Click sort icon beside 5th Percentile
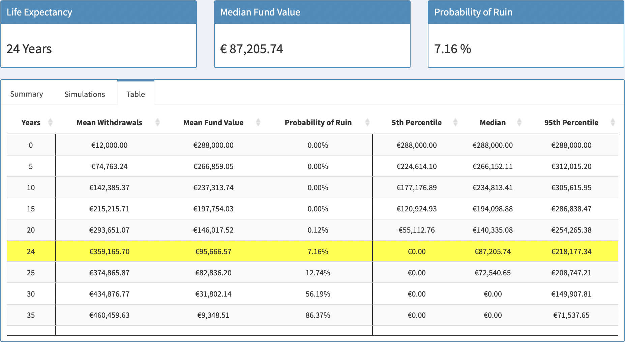This screenshot has height=342, width=625. click(455, 122)
